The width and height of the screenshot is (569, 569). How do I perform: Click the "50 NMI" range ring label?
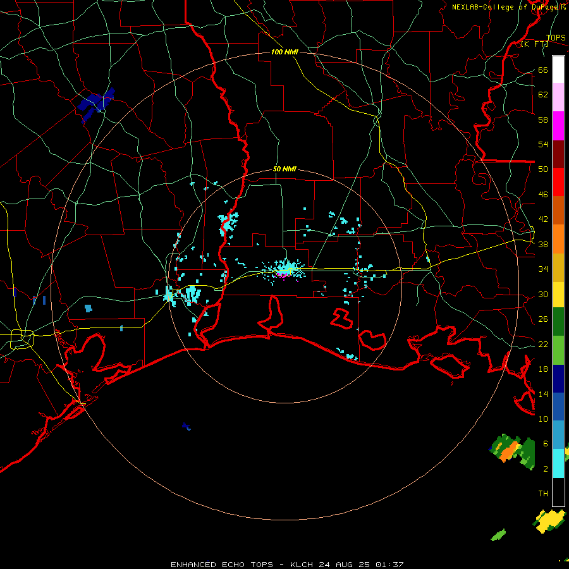[284, 169]
